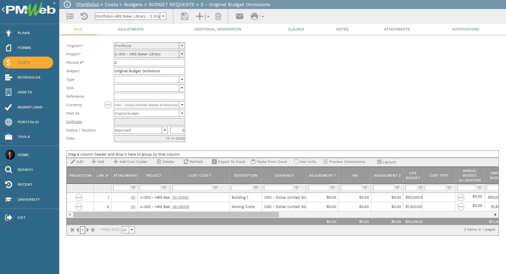Open the record selector dropdown in toolbar
Screen dimensions: 506x274
point(163,16)
